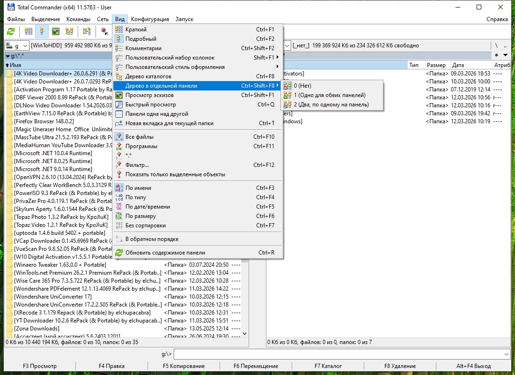Click right panel root directory backslash button
This screenshot has width=515, height=375.
coord(496,45)
